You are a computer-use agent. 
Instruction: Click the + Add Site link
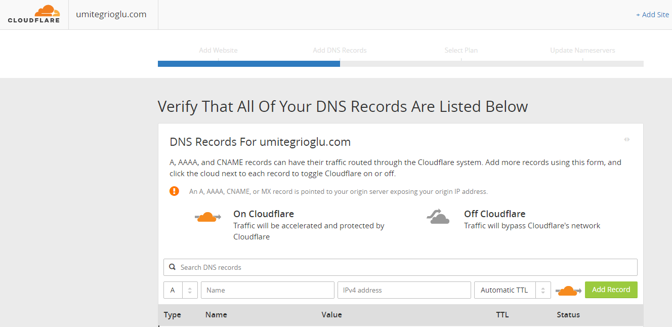coord(652,15)
